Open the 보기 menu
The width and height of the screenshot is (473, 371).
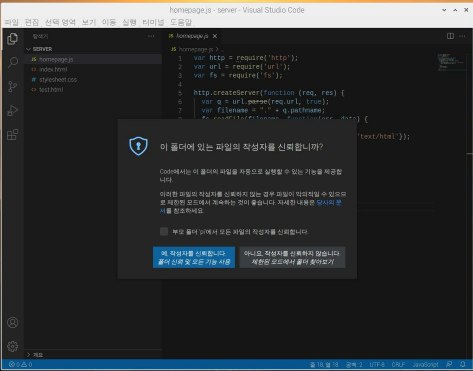89,22
